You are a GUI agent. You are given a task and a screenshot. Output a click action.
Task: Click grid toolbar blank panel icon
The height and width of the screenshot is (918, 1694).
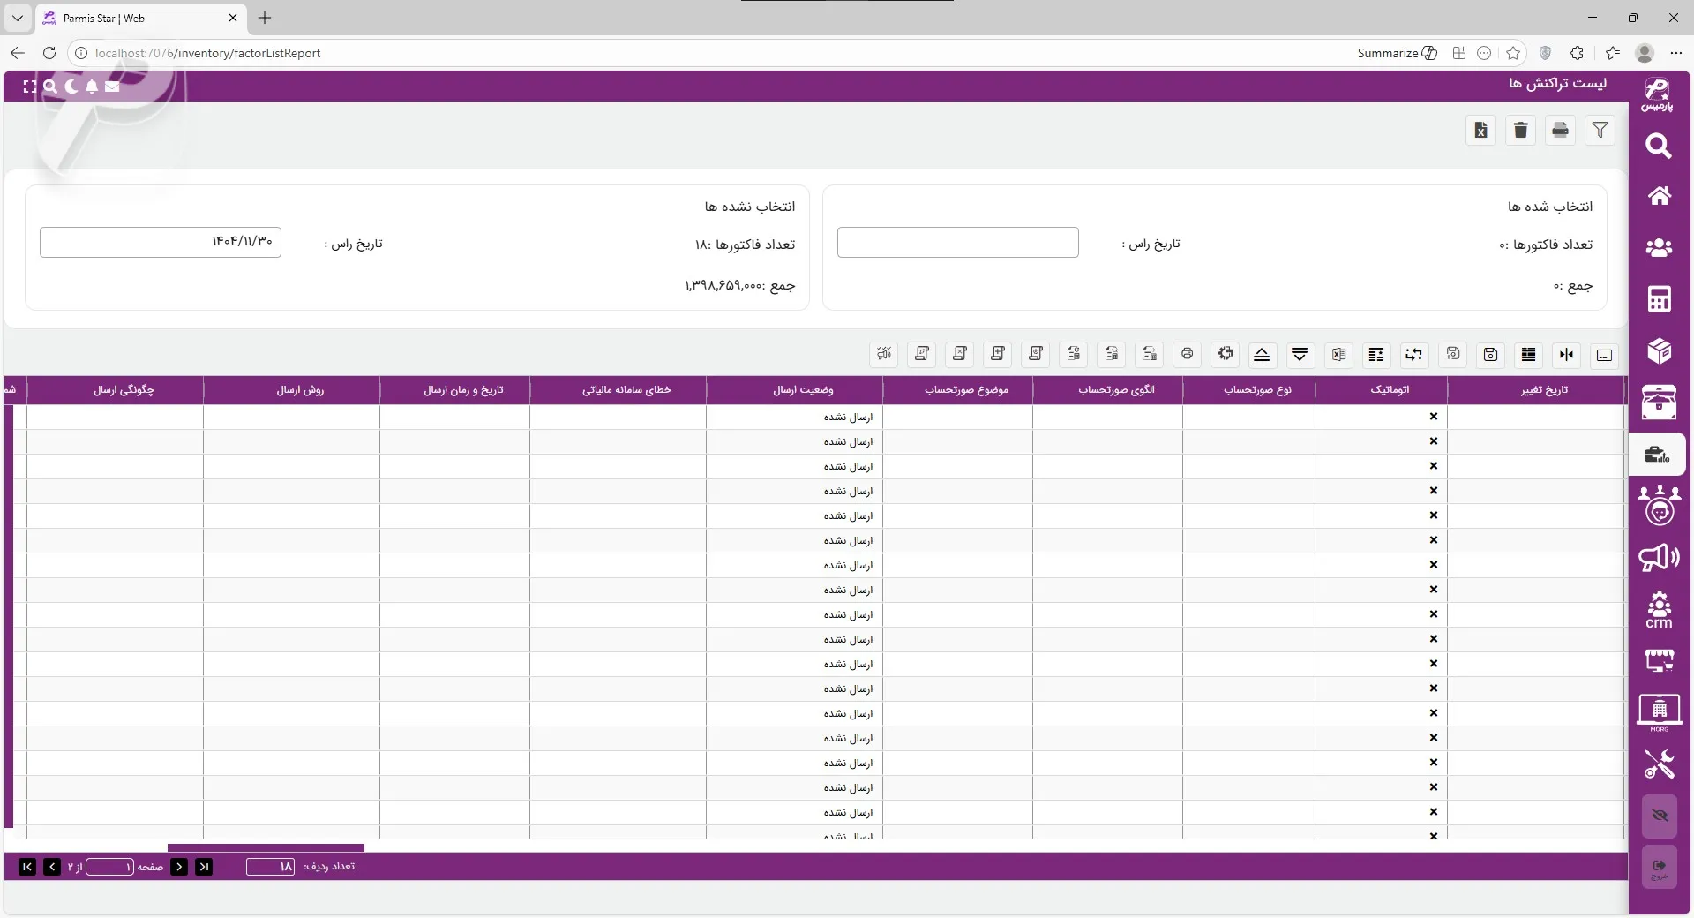pyautogui.click(x=1604, y=355)
